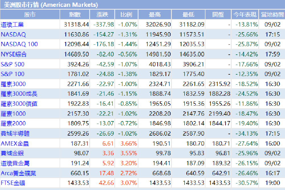This screenshot has width=285, height=190.
Task: Open the Arca黃金礦業 index link
Action: pos(19,173)
